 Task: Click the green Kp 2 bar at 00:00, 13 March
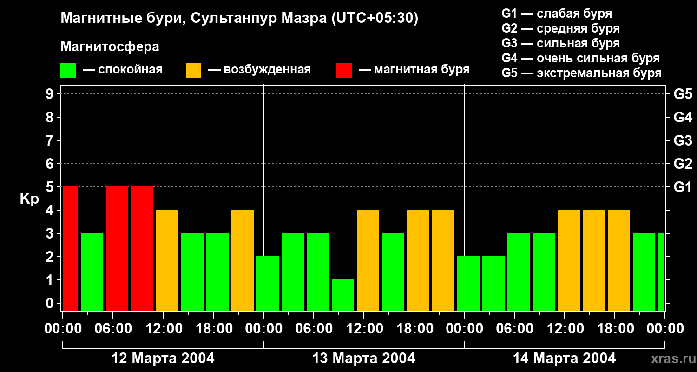pos(268,283)
